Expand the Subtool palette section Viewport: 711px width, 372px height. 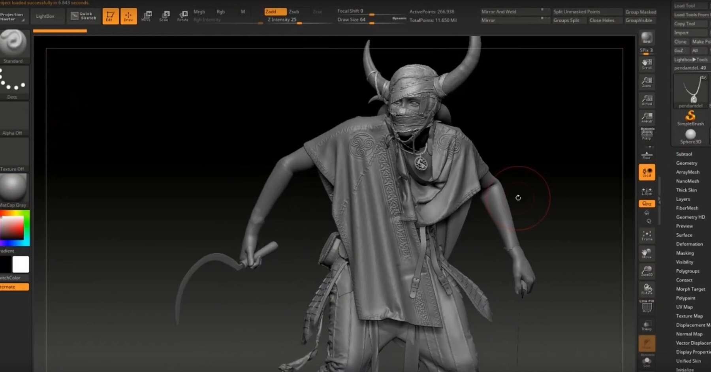684,154
